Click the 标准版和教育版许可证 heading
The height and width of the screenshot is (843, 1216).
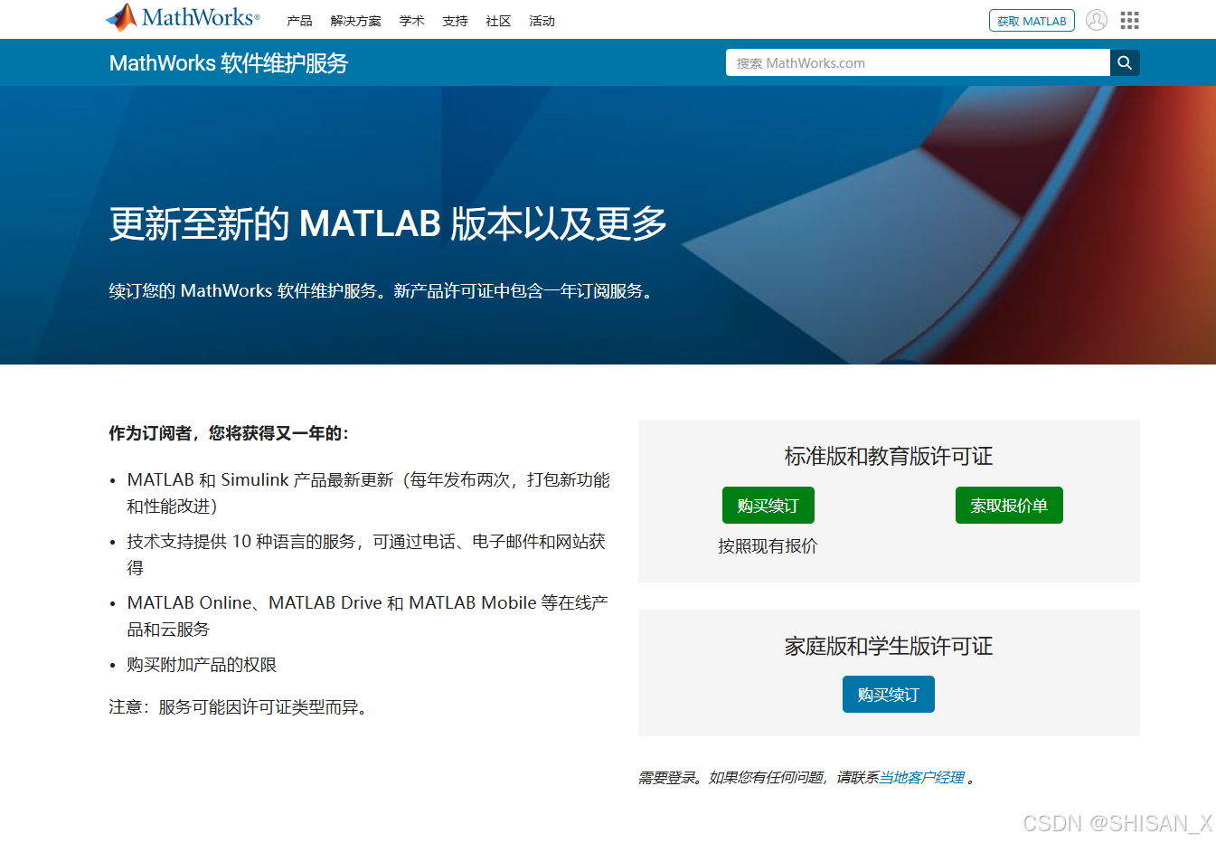click(889, 456)
